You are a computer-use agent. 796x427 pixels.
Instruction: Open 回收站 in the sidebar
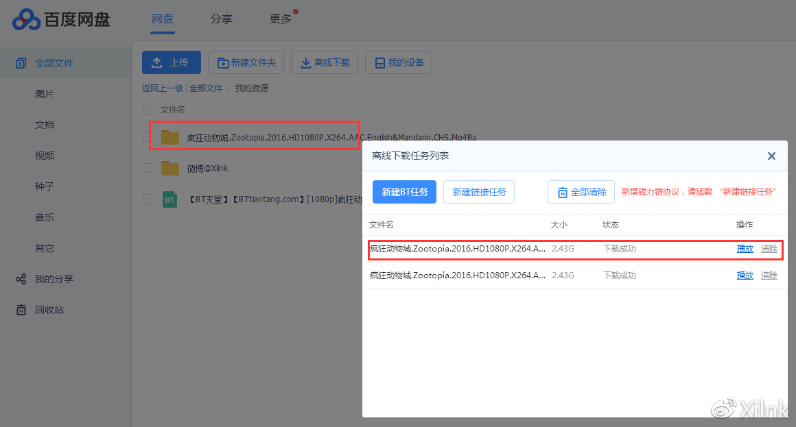[x=49, y=310]
